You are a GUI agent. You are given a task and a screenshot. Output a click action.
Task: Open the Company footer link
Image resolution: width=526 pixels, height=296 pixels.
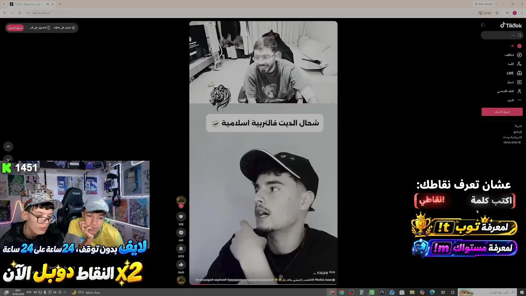518,126
